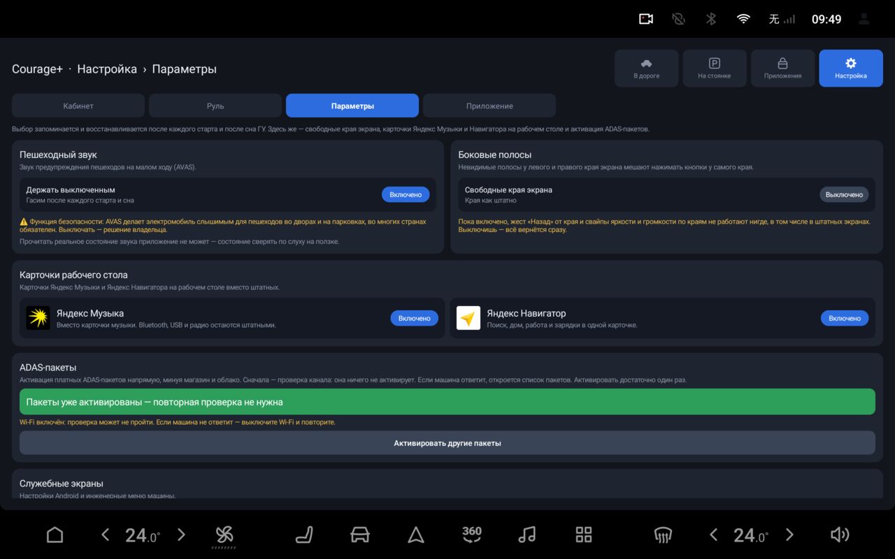Decrease right temperature with left chevron

713,535
